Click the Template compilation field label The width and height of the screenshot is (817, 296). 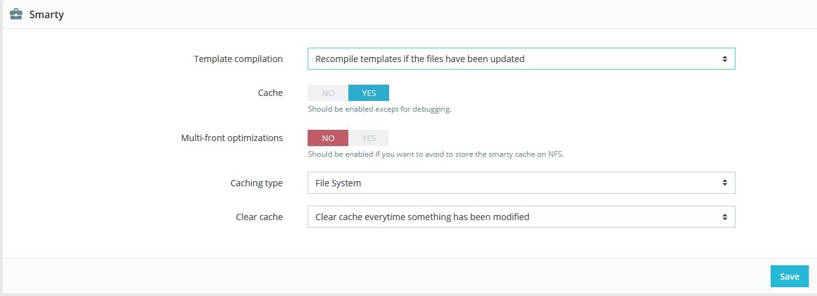(x=238, y=59)
